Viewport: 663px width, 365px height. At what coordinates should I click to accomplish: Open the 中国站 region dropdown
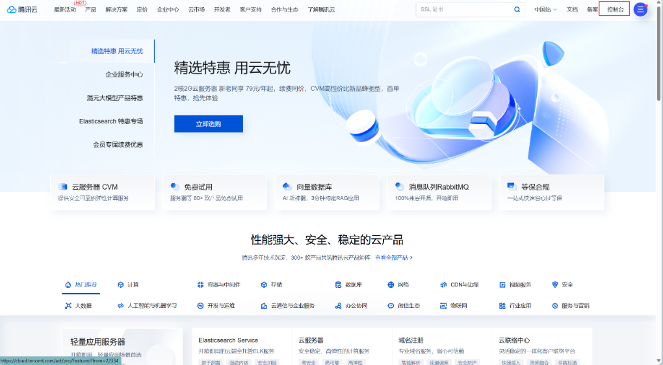tap(545, 9)
